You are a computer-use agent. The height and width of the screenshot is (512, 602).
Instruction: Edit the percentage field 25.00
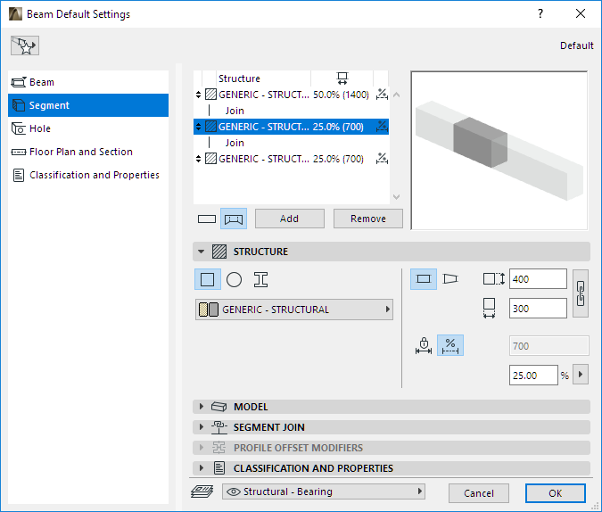tap(533, 375)
